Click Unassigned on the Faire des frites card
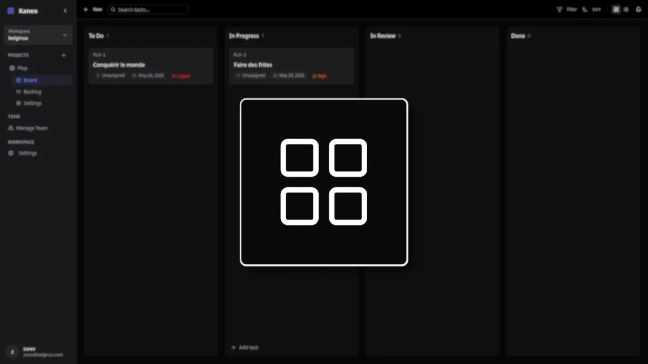This screenshot has height=364, width=648. coord(251,76)
